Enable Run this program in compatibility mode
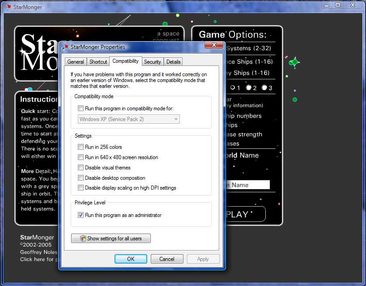 [x=81, y=108]
